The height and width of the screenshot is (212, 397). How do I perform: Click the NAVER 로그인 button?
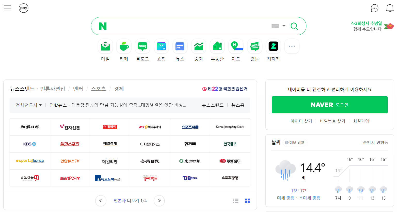point(329,105)
